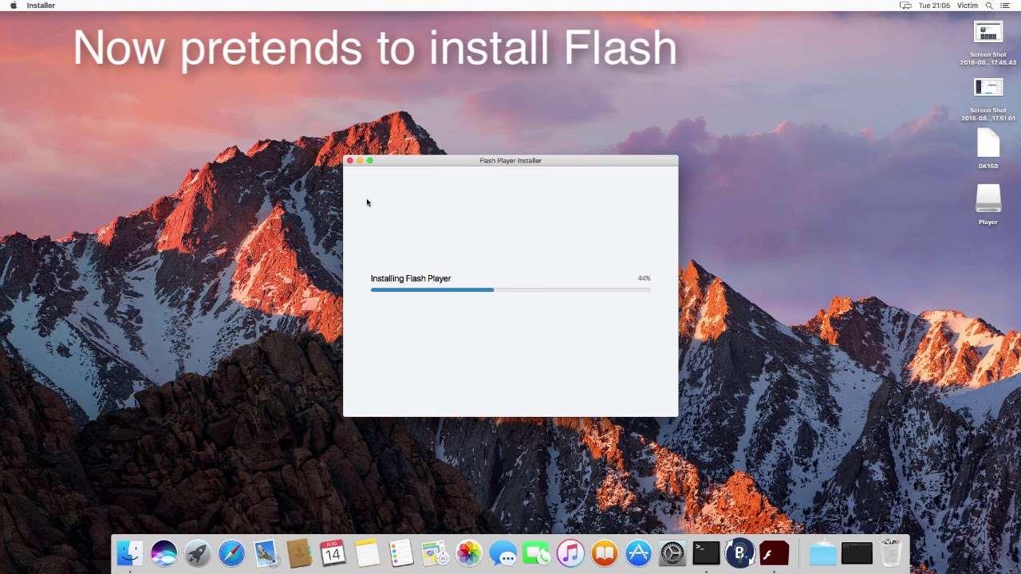Viewport: 1021px width, 574px height.
Task: Open Photos pinwheel icon in Dock
Action: pos(469,552)
